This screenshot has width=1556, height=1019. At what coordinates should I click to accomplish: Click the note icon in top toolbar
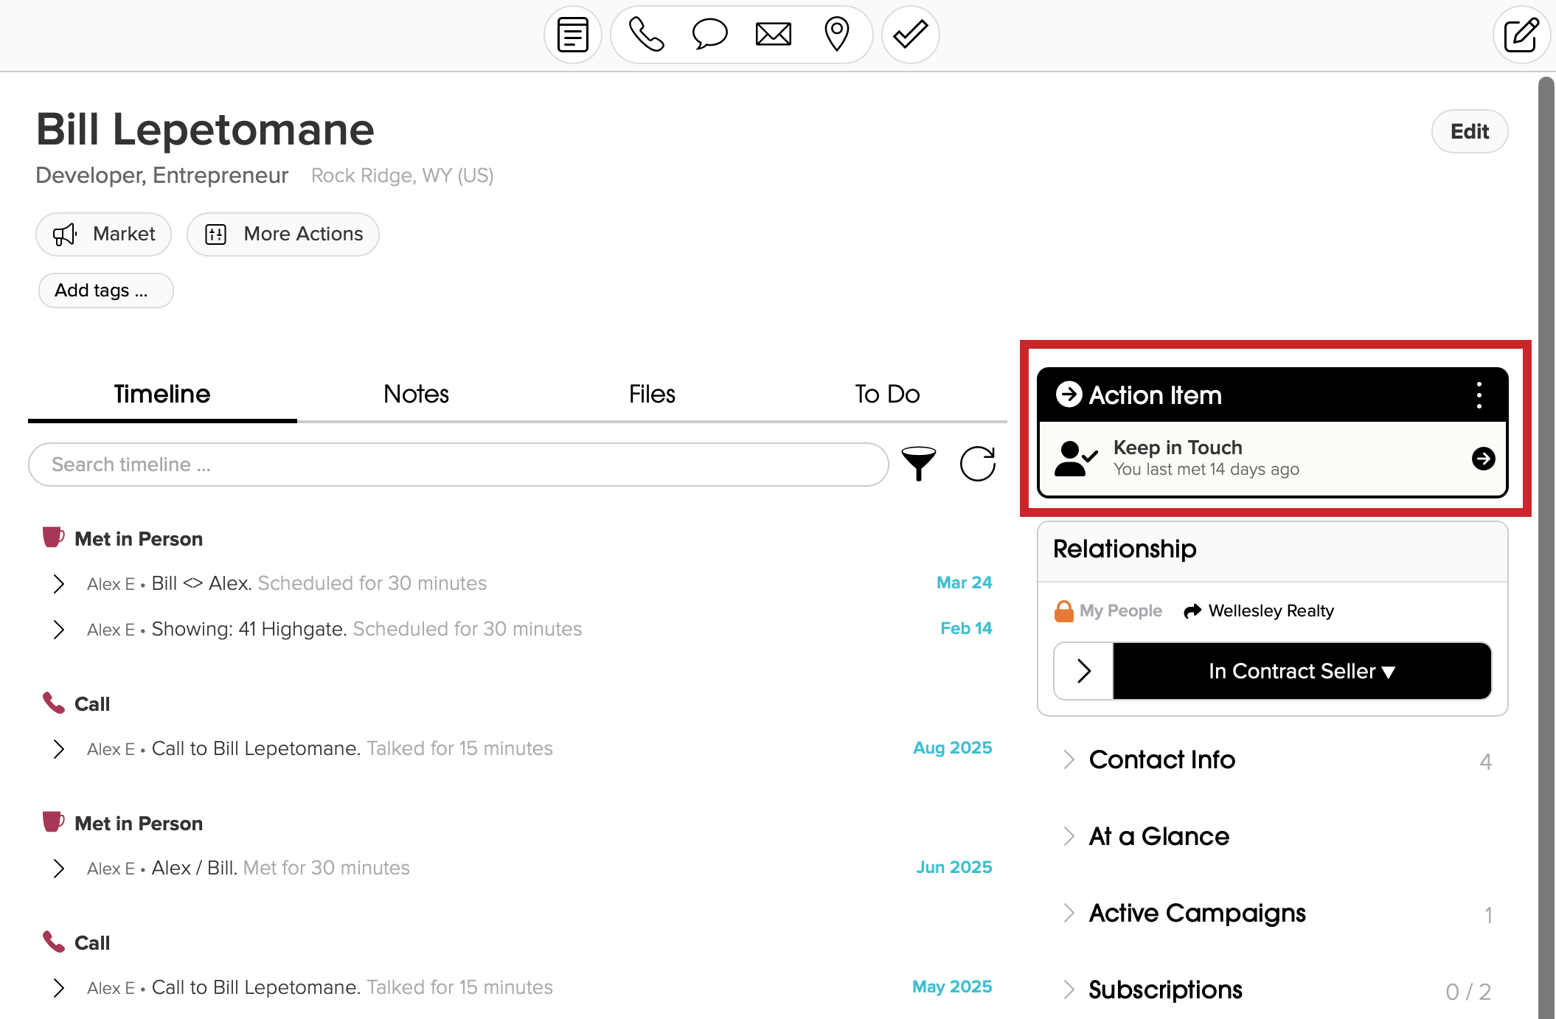(572, 35)
